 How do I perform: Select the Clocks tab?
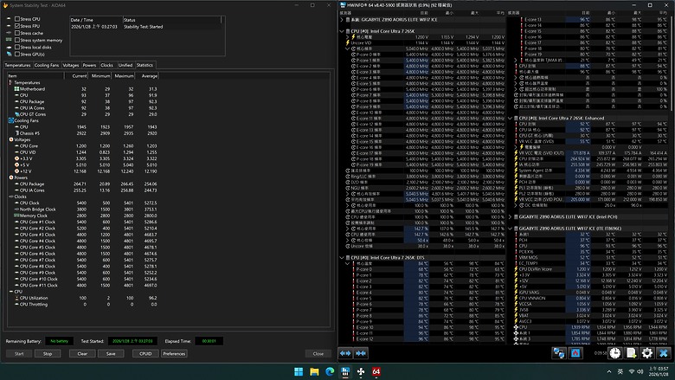(106, 65)
